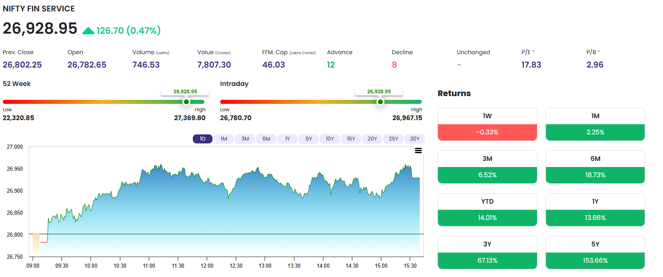Click the Intraday range slider marker
Screen dimensions: 663x277
(x=380, y=102)
